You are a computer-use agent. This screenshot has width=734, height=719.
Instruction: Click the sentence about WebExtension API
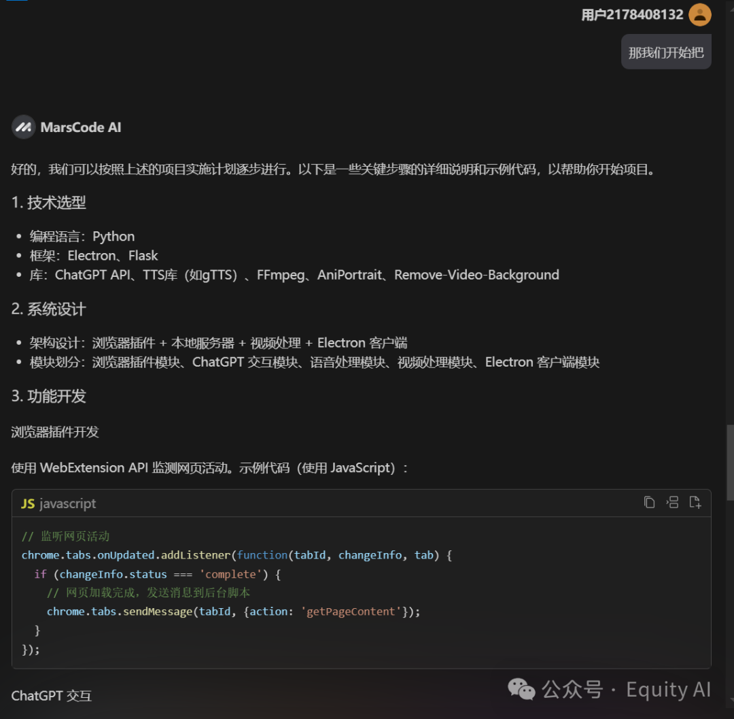(209, 468)
